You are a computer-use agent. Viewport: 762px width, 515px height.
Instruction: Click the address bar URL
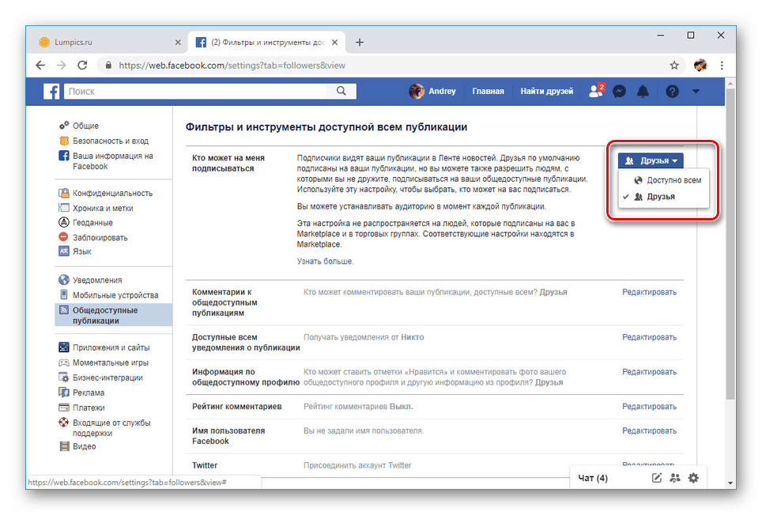pos(232,65)
